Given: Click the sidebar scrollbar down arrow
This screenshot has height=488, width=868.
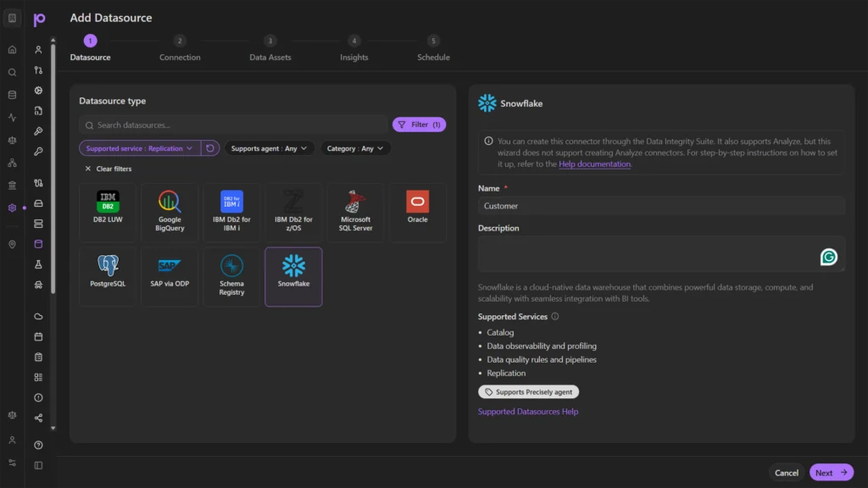Looking at the screenshot, I should tap(53, 428).
